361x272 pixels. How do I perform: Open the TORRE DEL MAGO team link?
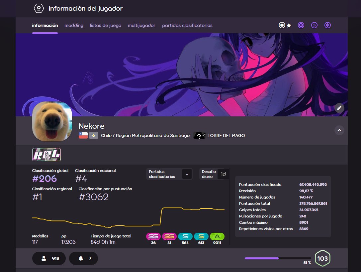(x=226, y=136)
